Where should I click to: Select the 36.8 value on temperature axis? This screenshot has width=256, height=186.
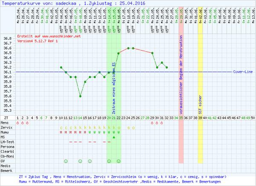point(7,38)
